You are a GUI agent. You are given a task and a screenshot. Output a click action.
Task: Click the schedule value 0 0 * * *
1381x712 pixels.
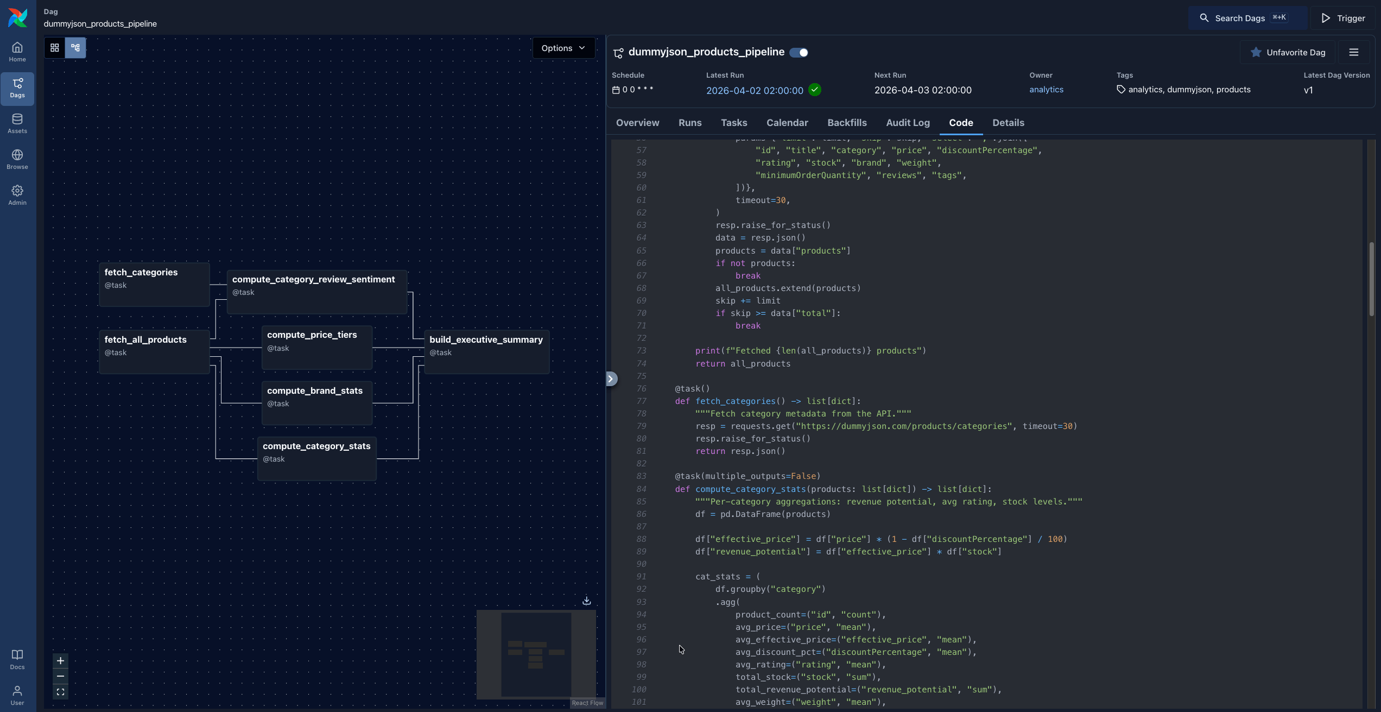pos(638,90)
